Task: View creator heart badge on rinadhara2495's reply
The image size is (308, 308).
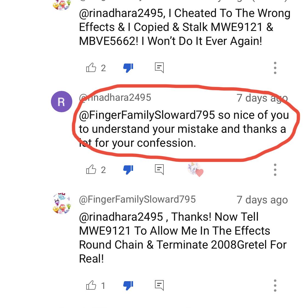Action: (x=195, y=169)
